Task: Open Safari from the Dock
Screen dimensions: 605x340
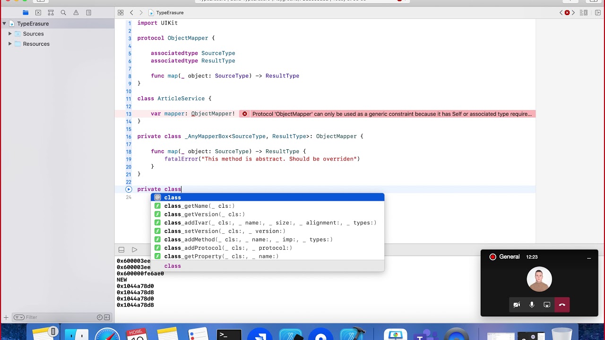Action: click(x=107, y=334)
